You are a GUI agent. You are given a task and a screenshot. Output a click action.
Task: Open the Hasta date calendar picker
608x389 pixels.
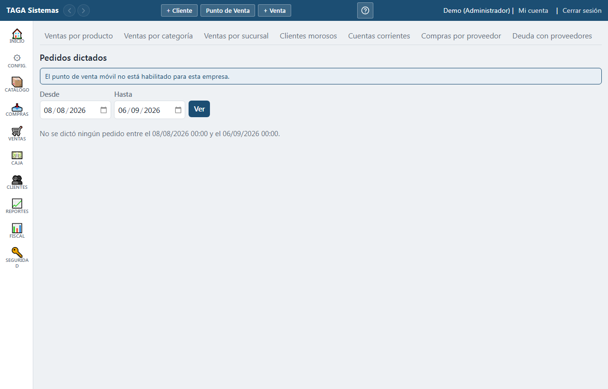coord(178,110)
